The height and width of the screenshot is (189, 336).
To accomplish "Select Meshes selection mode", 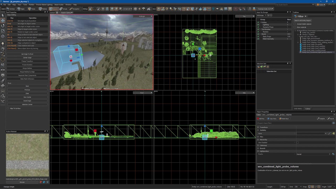I will 43,9.
